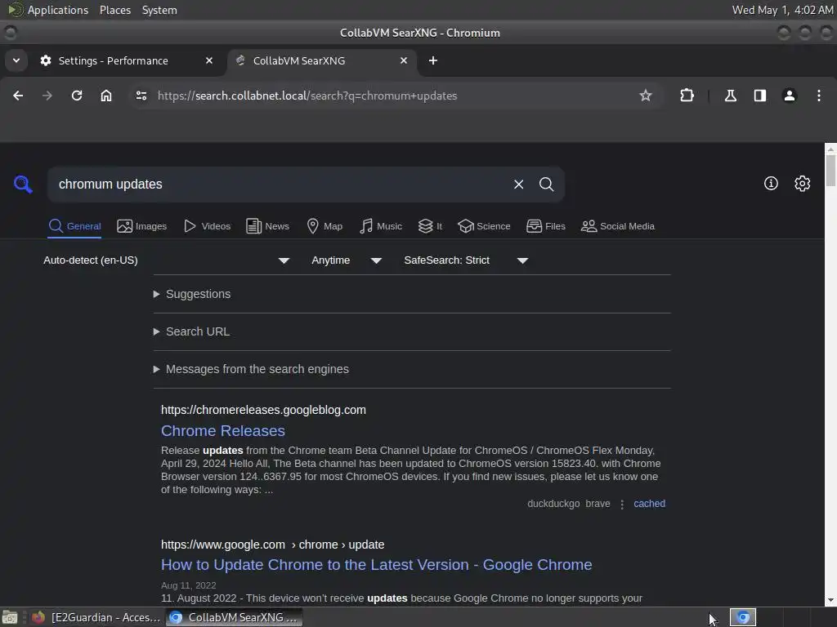Screen dimensions: 837x627
Task: Click the clock showing Wed May 1
Action: tap(782, 10)
